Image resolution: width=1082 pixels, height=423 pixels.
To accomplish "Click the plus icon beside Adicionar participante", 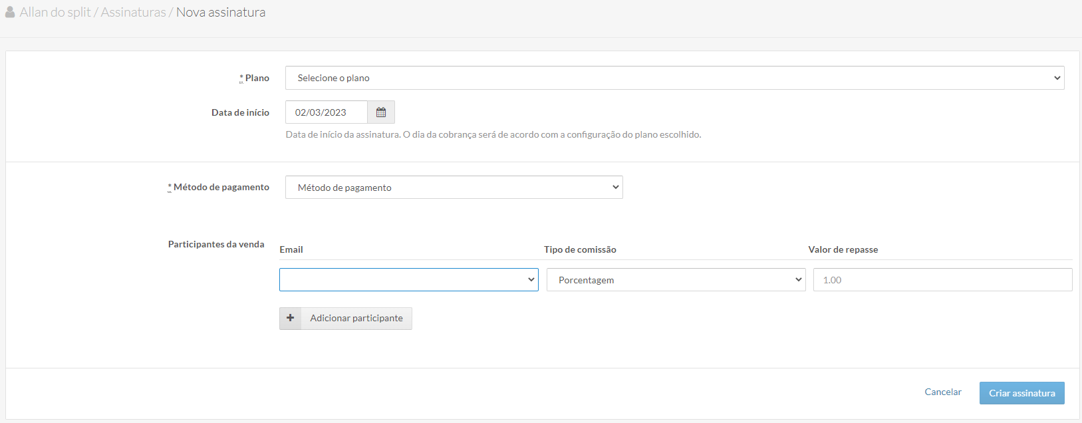I will (x=291, y=319).
